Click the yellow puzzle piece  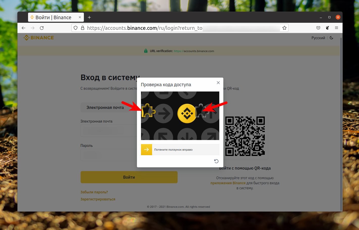point(149,110)
